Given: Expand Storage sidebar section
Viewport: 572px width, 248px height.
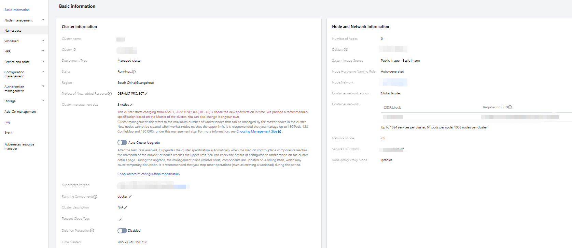Looking at the screenshot, I should [x=43, y=101].
